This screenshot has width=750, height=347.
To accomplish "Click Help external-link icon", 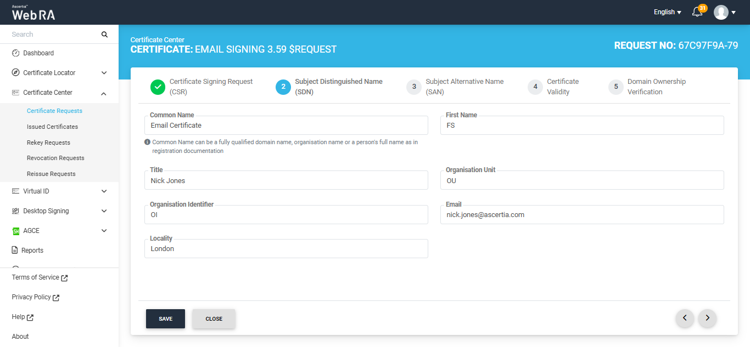I will click(x=30, y=317).
